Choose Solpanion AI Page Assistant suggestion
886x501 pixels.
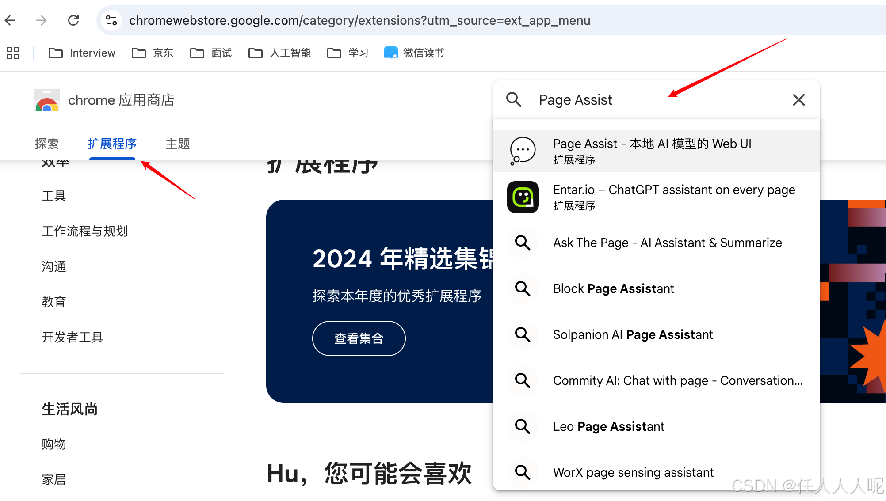pyautogui.click(x=657, y=334)
